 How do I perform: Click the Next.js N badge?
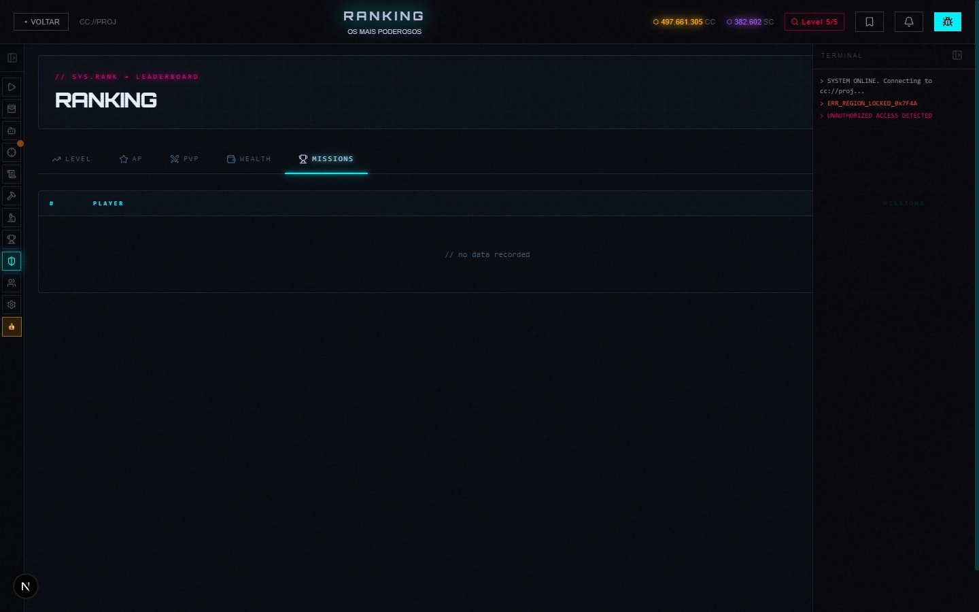[x=26, y=586]
